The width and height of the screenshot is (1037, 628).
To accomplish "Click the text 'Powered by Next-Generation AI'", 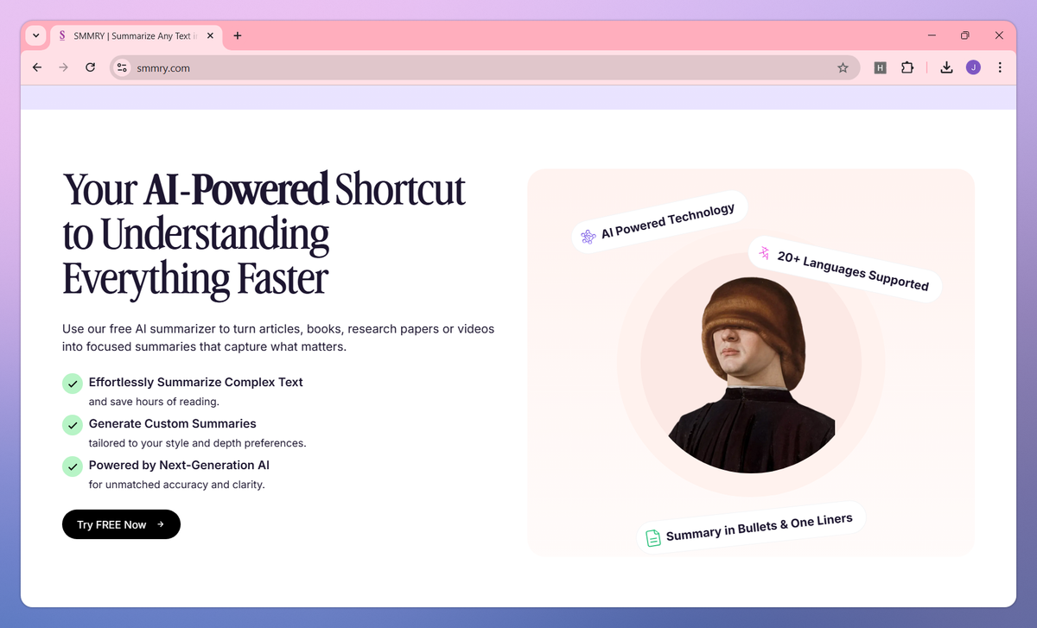I will coord(180,465).
